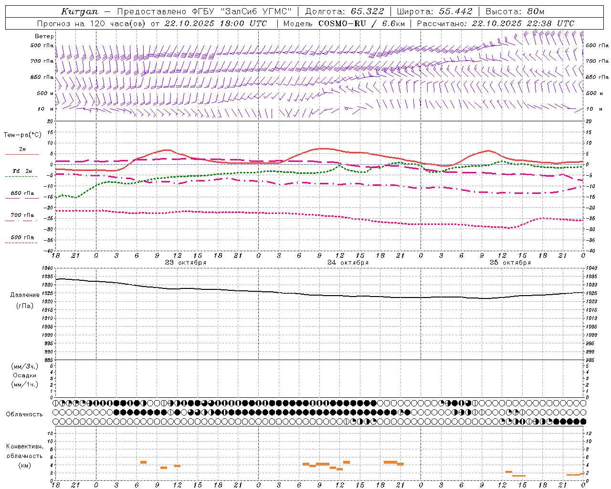Screen dimensions: 611x489
Task: Click the 10 м wind level label on left
Action: click(x=45, y=109)
